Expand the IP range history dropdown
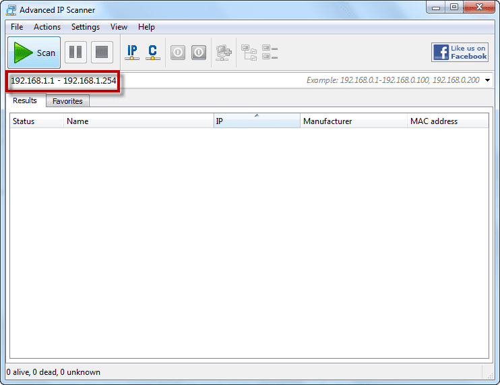Screen dimensions: 500x385 click(487, 81)
